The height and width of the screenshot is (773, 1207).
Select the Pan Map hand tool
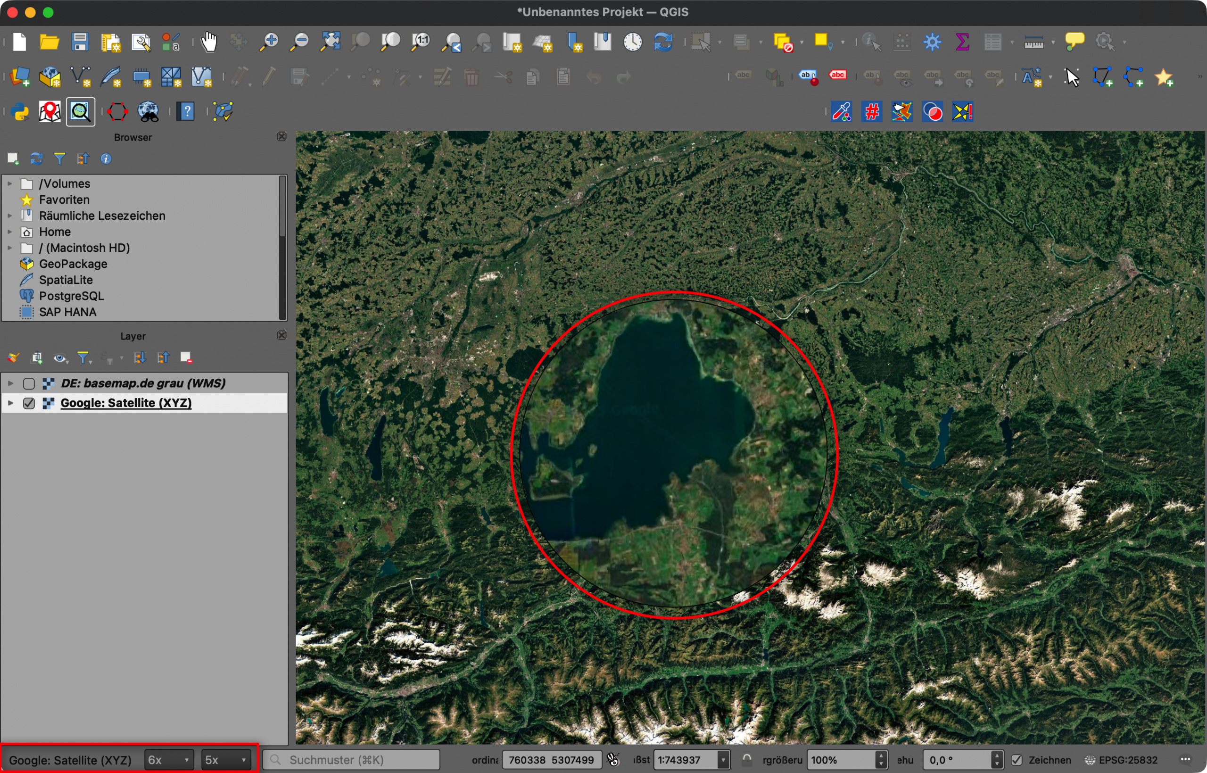(209, 42)
